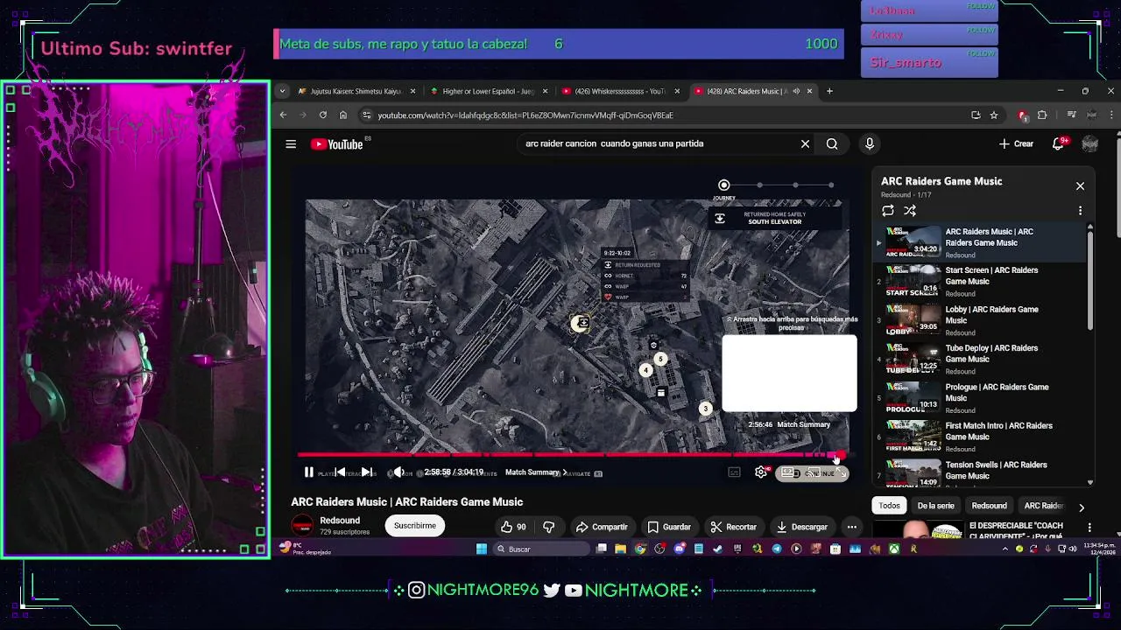Open Redsound channel avatar
Screen dimensions: 1121x630
click(x=302, y=525)
